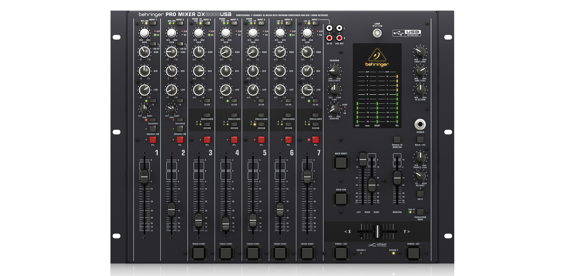The width and height of the screenshot is (565, 276).
Task: Click the TRANSFORM MODE button
Action: [x=420, y=212]
